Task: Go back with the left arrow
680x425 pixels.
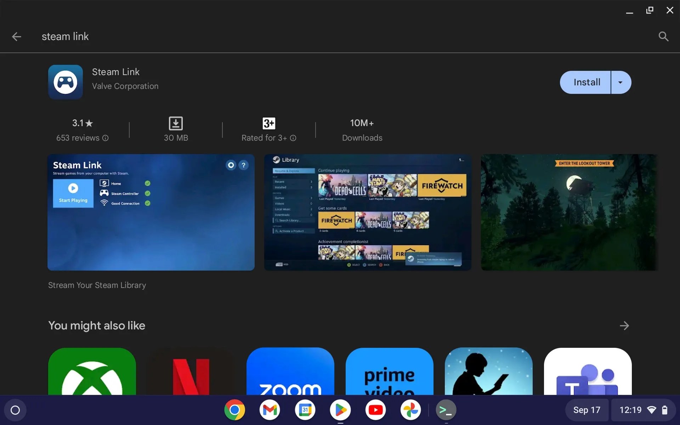Action: point(16,36)
